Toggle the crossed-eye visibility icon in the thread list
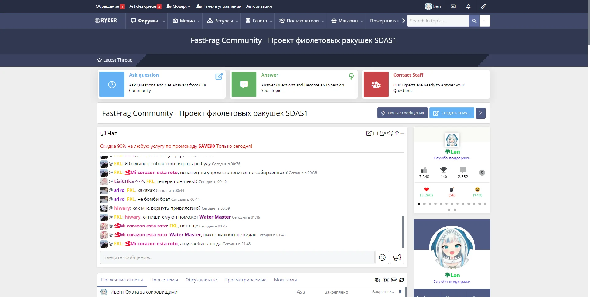Image resolution: width=590 pixels, height=297 pixels. (377, 280)
